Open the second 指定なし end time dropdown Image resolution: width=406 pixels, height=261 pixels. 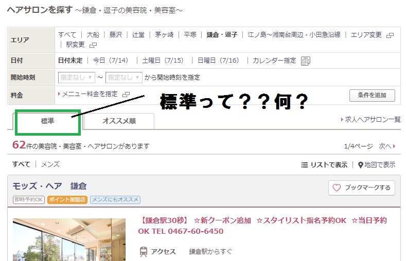tap(124, 77)
